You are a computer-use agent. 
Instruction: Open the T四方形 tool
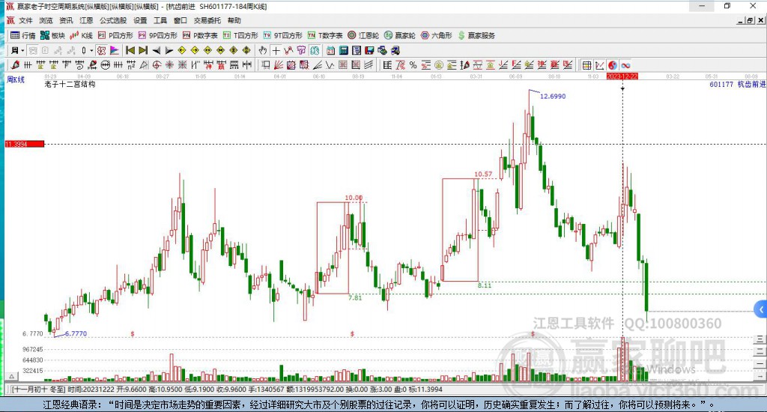pyautogui.click(x=240, y=35)
